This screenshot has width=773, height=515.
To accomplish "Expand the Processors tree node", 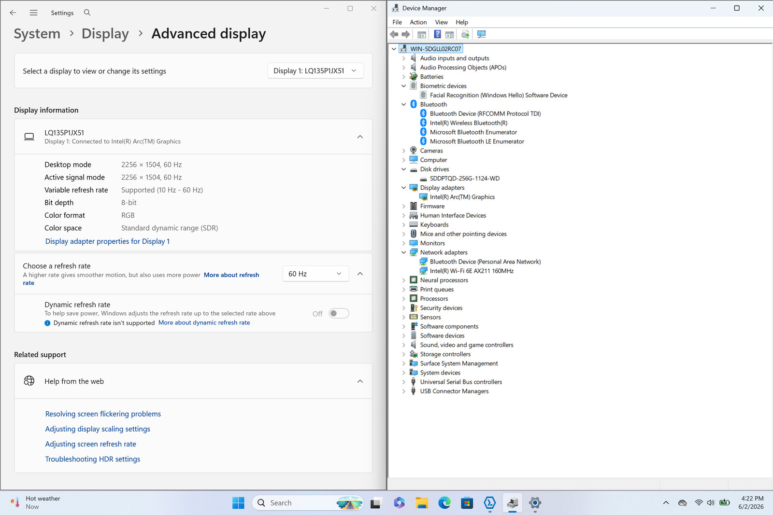I will pyautogui.click(x=404, y=299).
